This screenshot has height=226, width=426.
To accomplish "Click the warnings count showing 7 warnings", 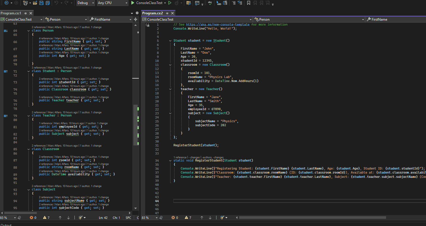I will 46,217.
